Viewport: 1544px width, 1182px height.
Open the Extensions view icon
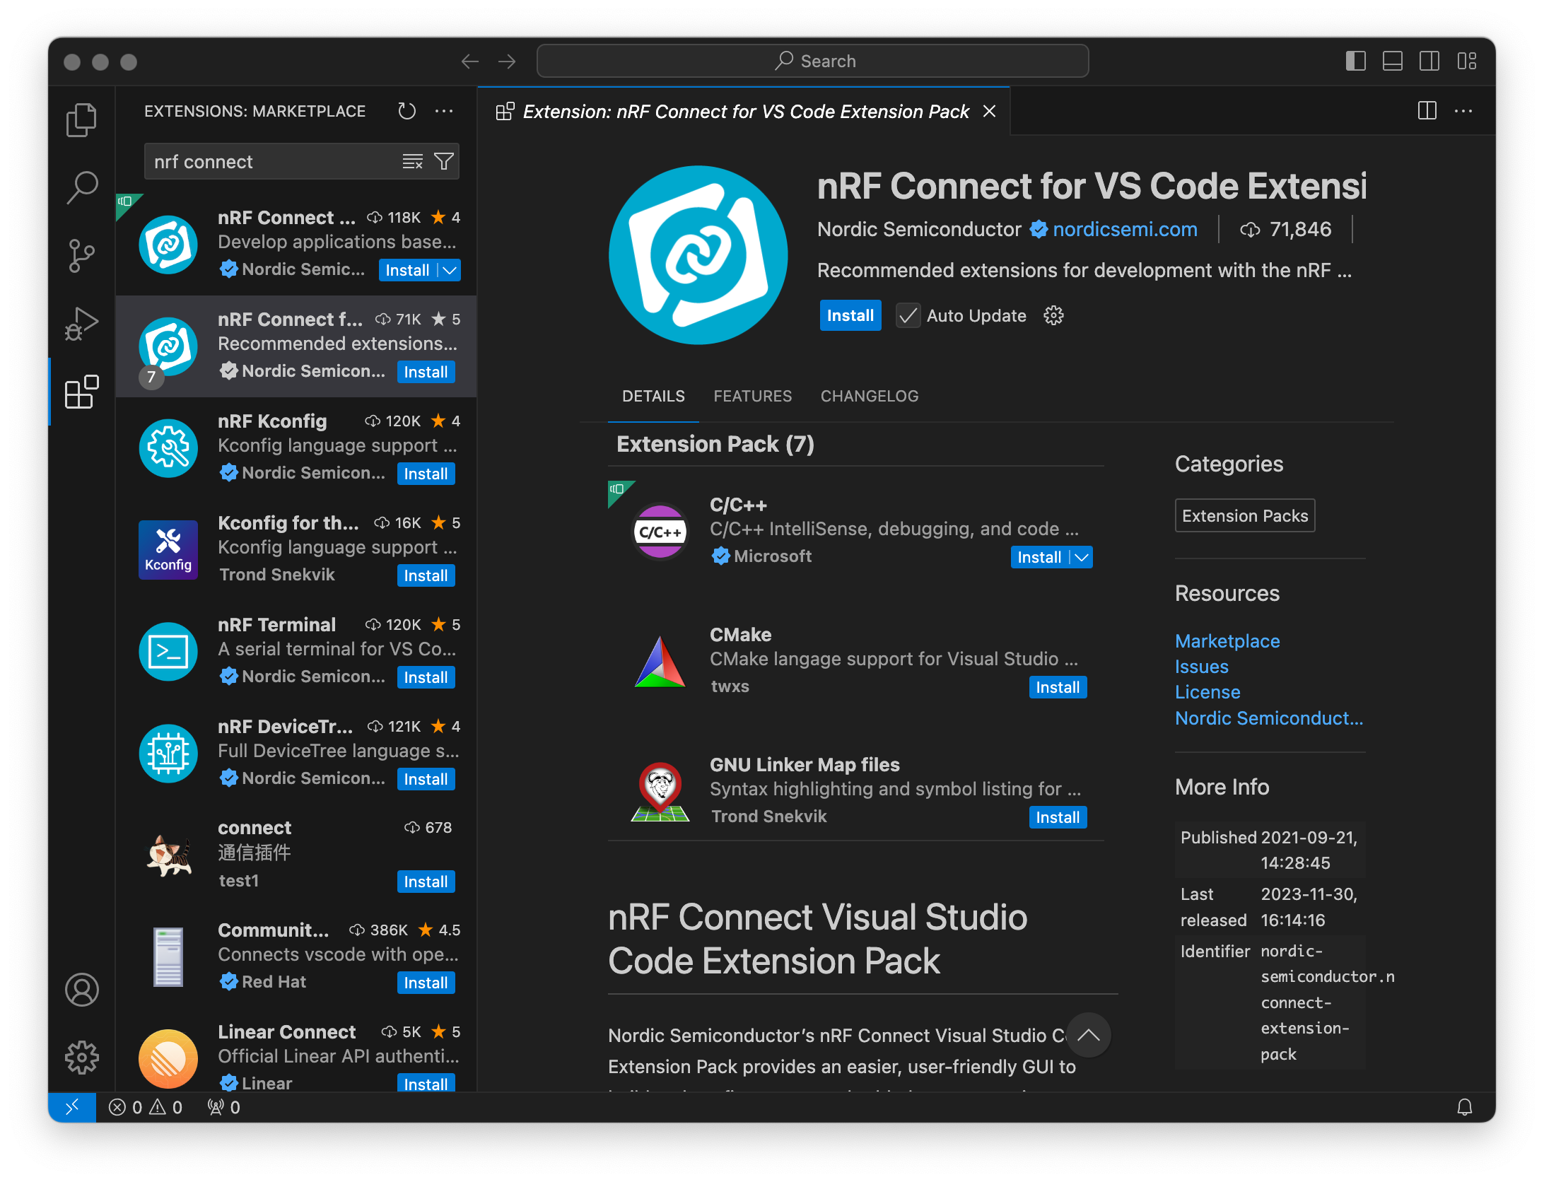coord(81,391)
